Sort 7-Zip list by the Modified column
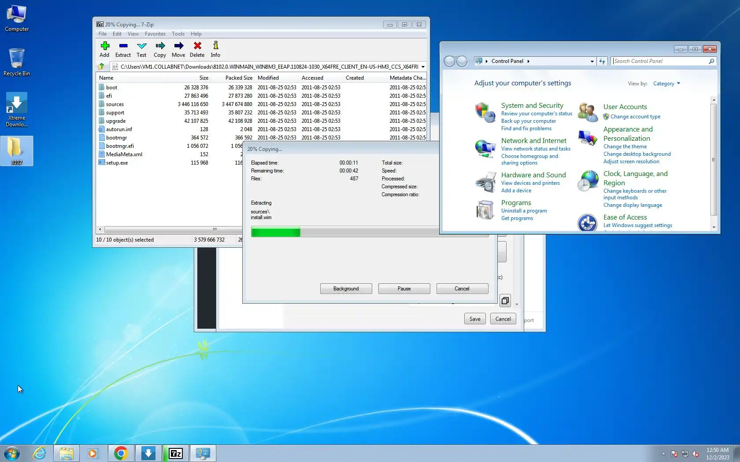740x462 pixels. (x=277, y=78)
